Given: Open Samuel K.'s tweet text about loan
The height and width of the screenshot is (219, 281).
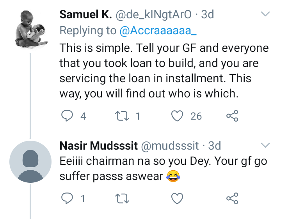Looking at the screenshot, I should (164, 70).
